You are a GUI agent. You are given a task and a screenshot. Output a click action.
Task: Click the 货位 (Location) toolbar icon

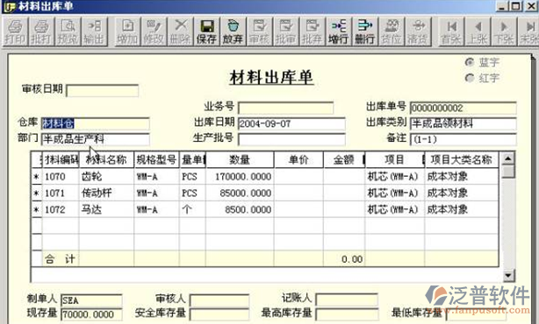(x=392, y=32)
